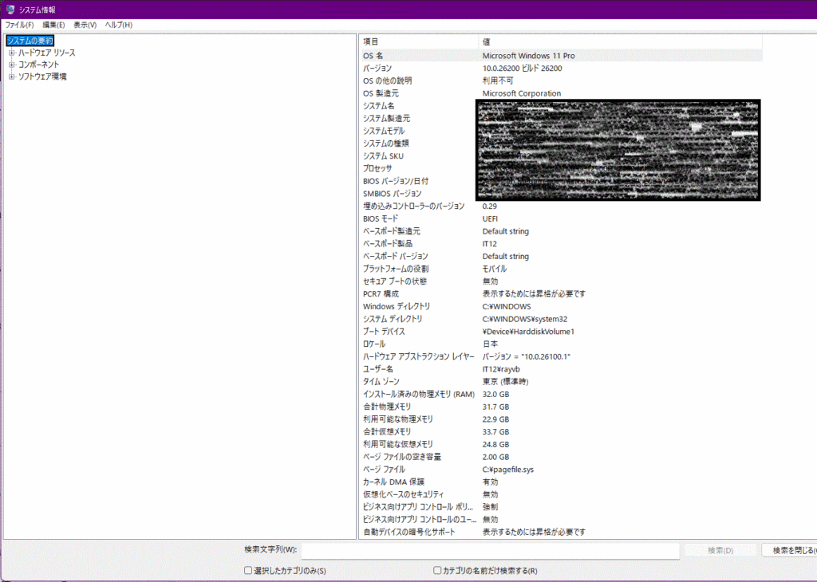Click the 項目 column header

418,41
